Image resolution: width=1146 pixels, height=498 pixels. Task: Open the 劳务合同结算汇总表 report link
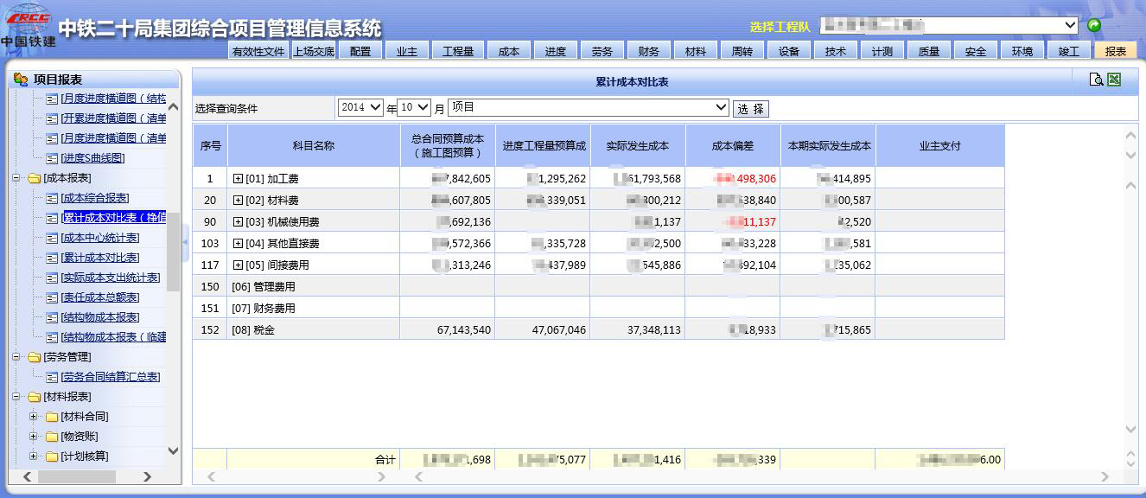click(x=111, y=377)
